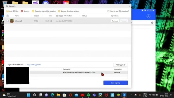
Task: Click the download circle icon in the blue window
Action: click(x=148, y=16)
